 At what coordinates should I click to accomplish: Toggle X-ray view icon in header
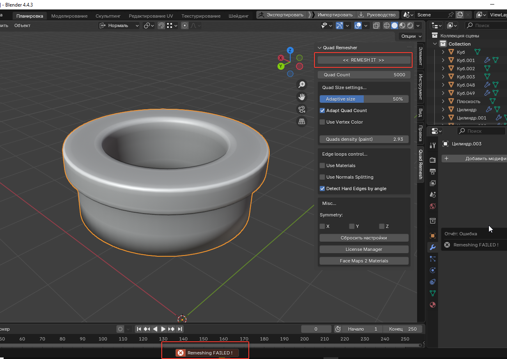376,25
